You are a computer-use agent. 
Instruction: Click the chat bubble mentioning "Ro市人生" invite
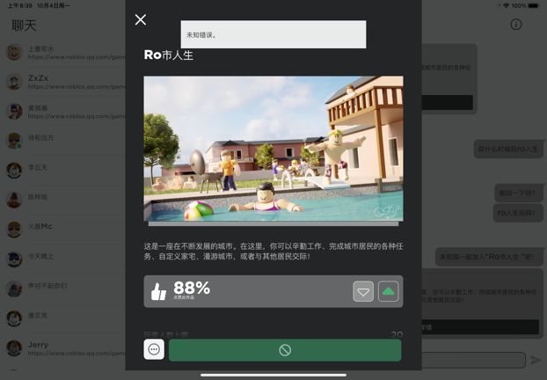tap(489, 257)
